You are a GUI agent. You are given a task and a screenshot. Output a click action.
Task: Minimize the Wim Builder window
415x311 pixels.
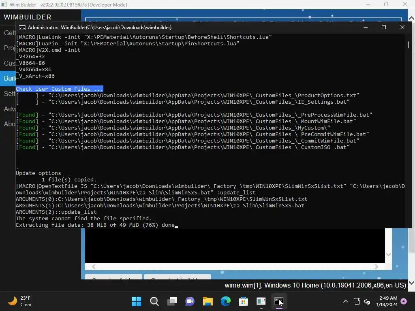point(368,4)
